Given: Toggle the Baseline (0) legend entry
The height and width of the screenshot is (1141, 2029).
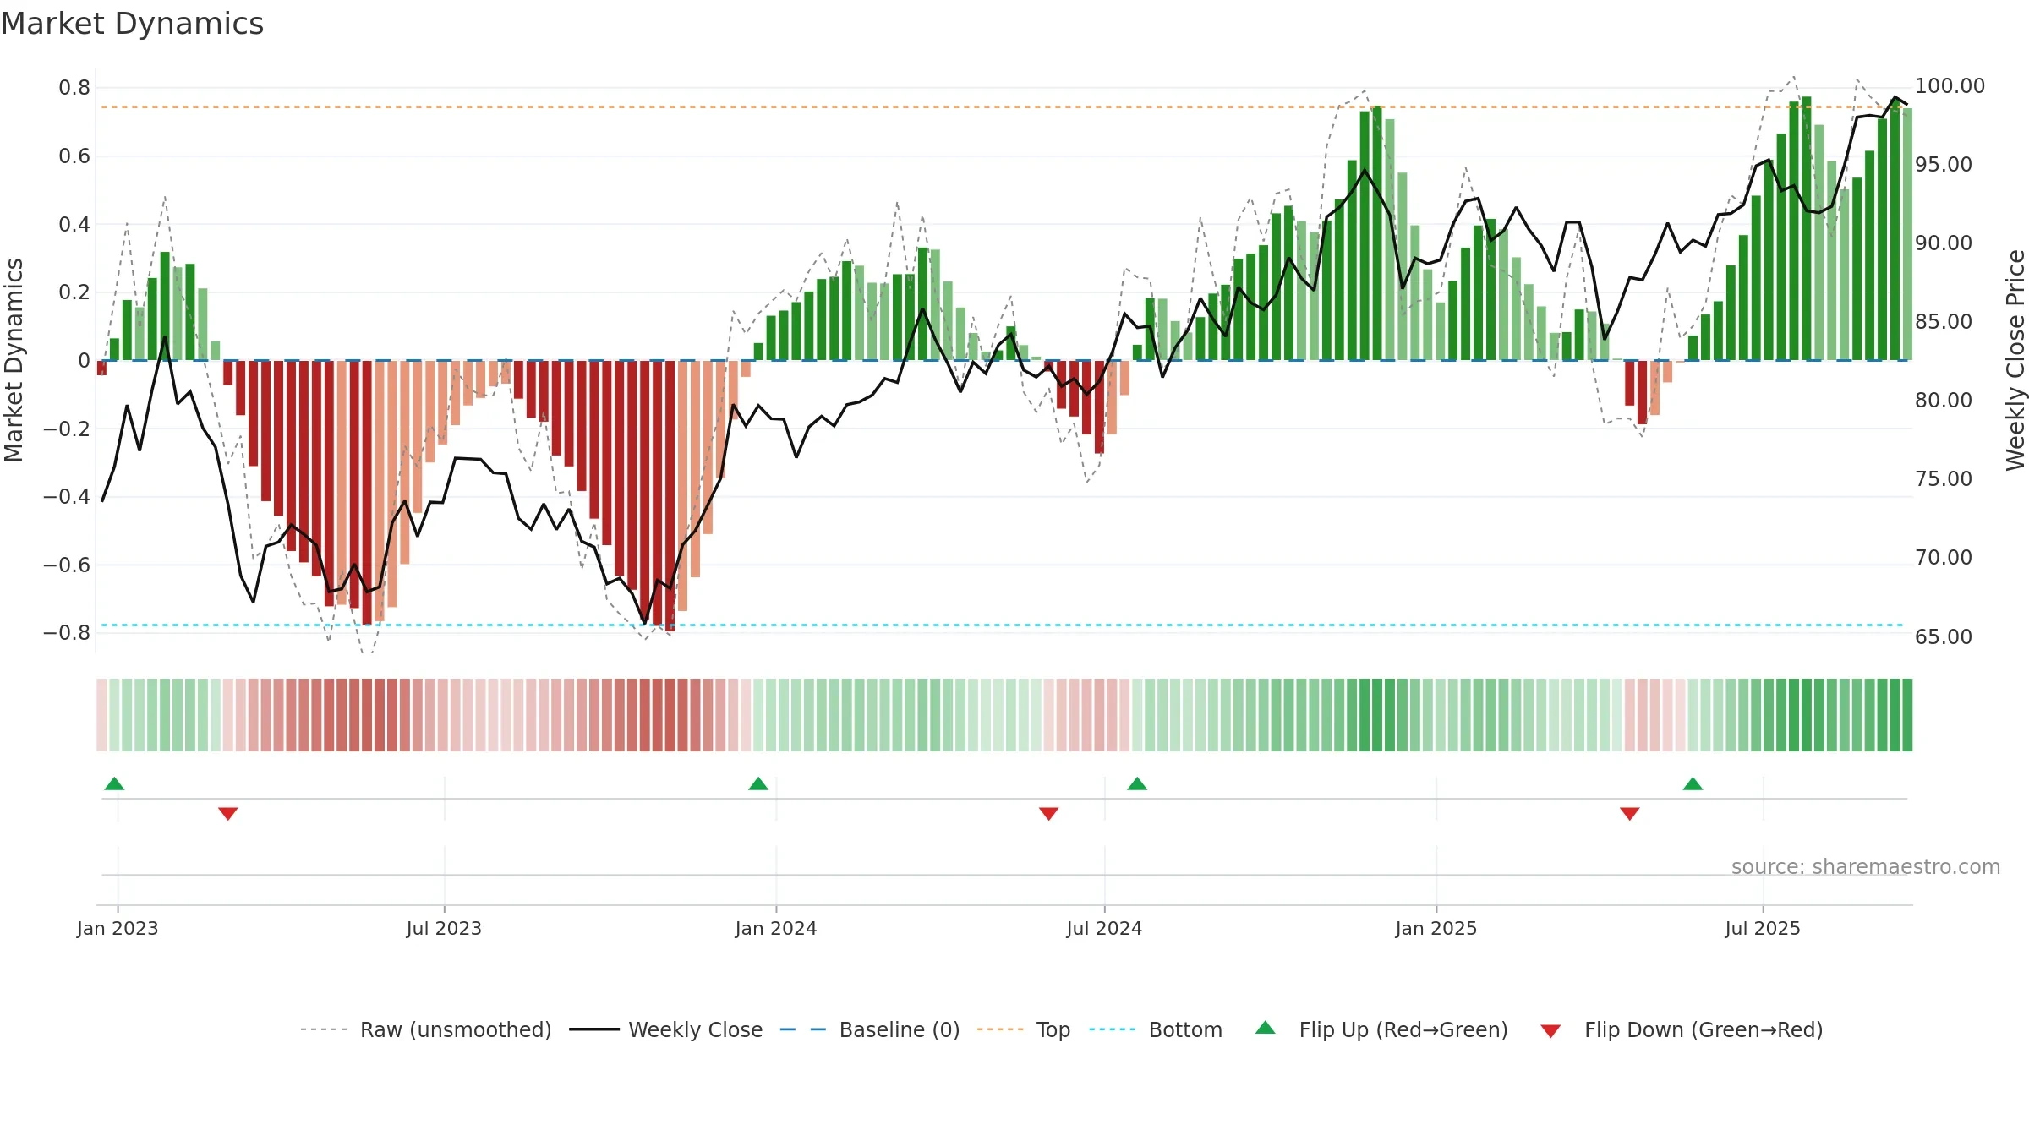Looking at the screenshot, I should point(870,1029).
